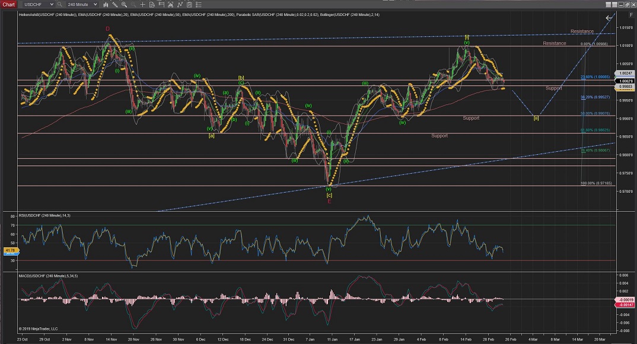Image resolution: width=637 pixels, height=344 pixels.
Task: Select the 1.00247 price marker
Action: pyautogui.click(x=625, y=73)
